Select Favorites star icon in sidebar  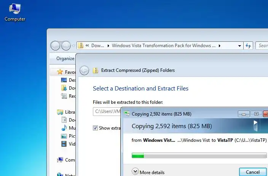click(x=60, y=72)
